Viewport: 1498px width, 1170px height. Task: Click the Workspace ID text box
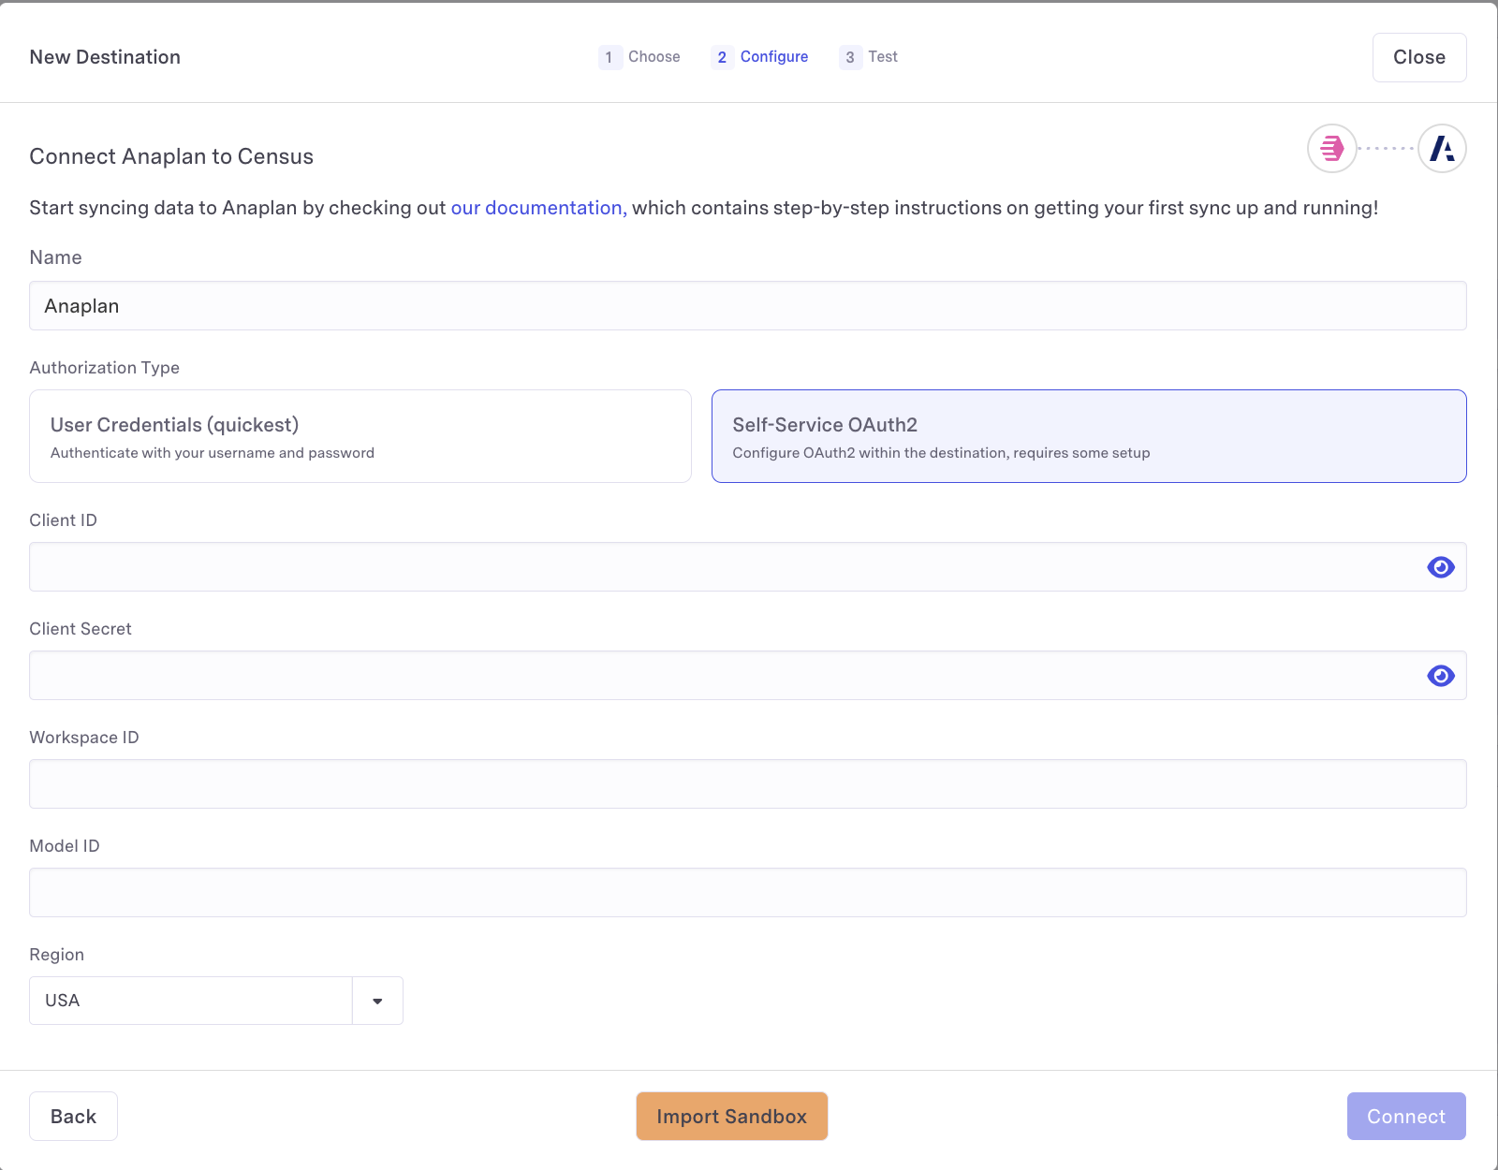747,784
